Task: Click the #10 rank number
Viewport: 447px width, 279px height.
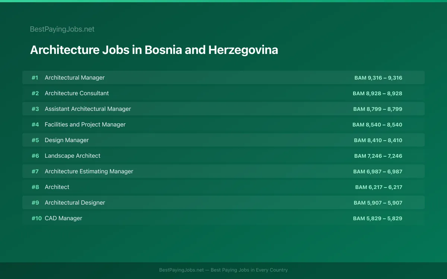Action: (x=37, y=218)
